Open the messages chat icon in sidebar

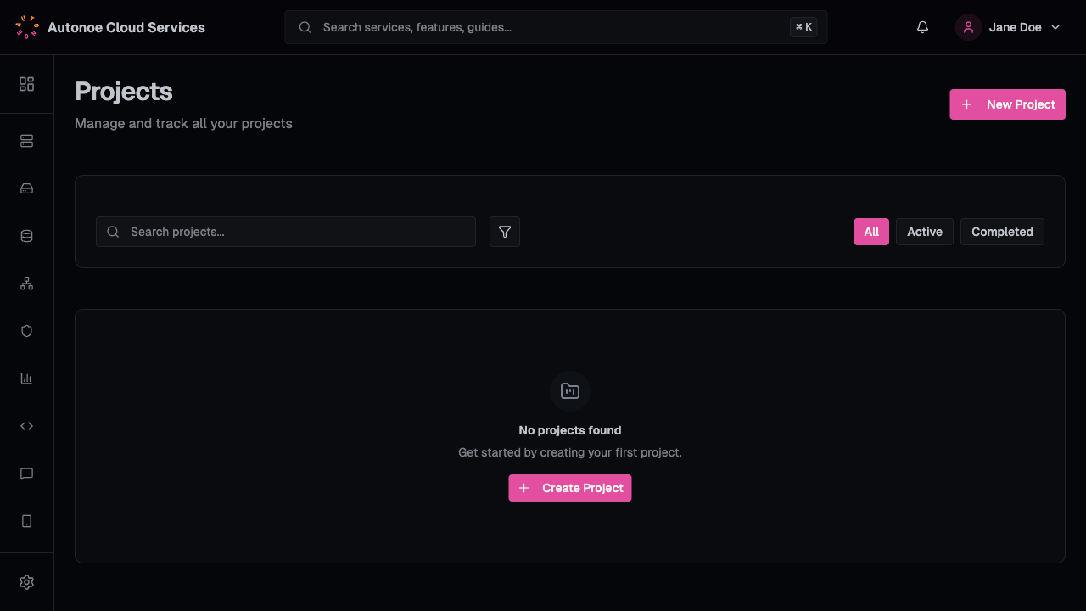pyautogui.click(x=26, y=474)
